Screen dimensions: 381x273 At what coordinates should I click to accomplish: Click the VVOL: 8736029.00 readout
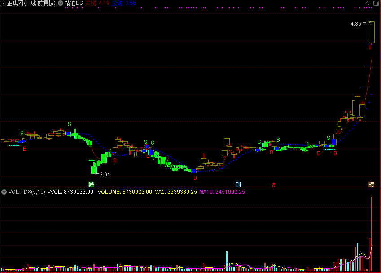pyautogui.click(x=70, y=192)
